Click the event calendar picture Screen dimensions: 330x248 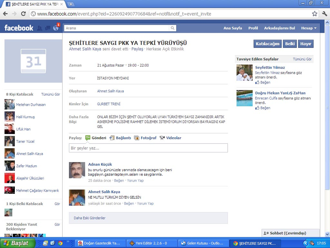pos(33,61)
